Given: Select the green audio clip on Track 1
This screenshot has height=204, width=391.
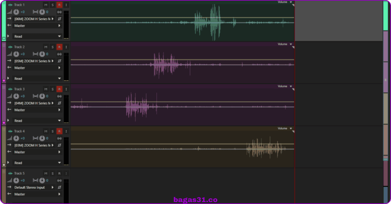Looking at the screenshot, I should (182, 21).
